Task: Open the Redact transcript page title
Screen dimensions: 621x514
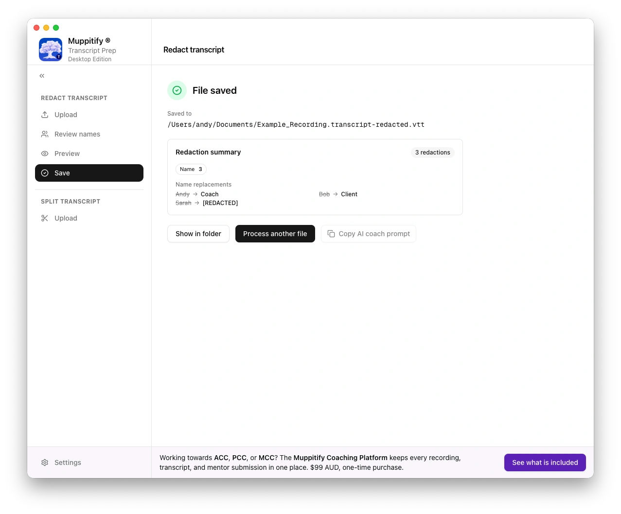Action: tap(194, 50)
